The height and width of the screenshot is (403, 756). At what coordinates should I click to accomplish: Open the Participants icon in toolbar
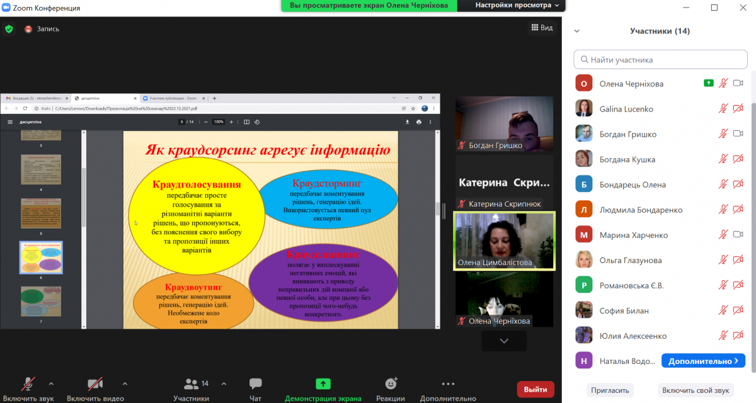[191, 383]
